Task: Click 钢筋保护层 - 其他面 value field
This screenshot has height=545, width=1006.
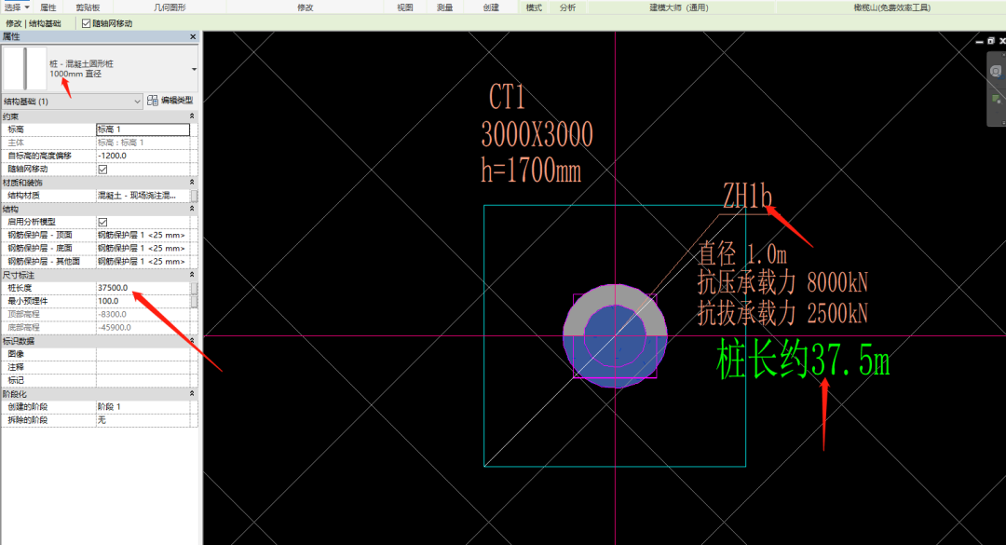Action: [x=143, y=261]
